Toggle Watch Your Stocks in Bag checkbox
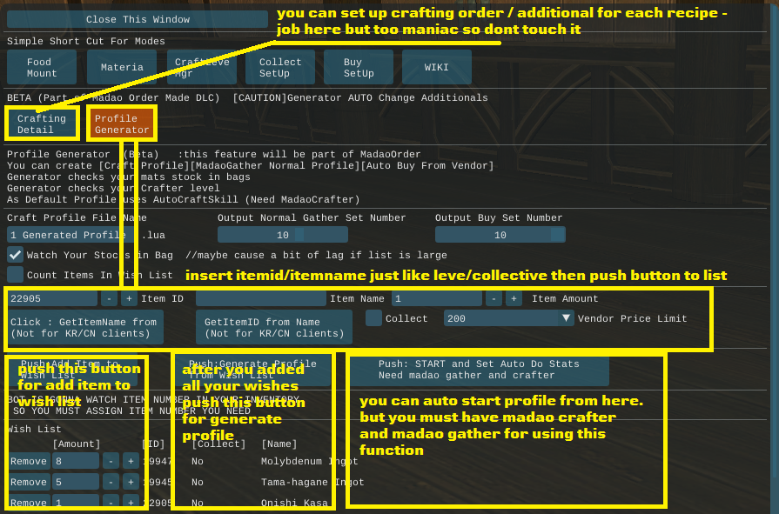The width and height of the screenshot is (779, 514). (15, 255)
